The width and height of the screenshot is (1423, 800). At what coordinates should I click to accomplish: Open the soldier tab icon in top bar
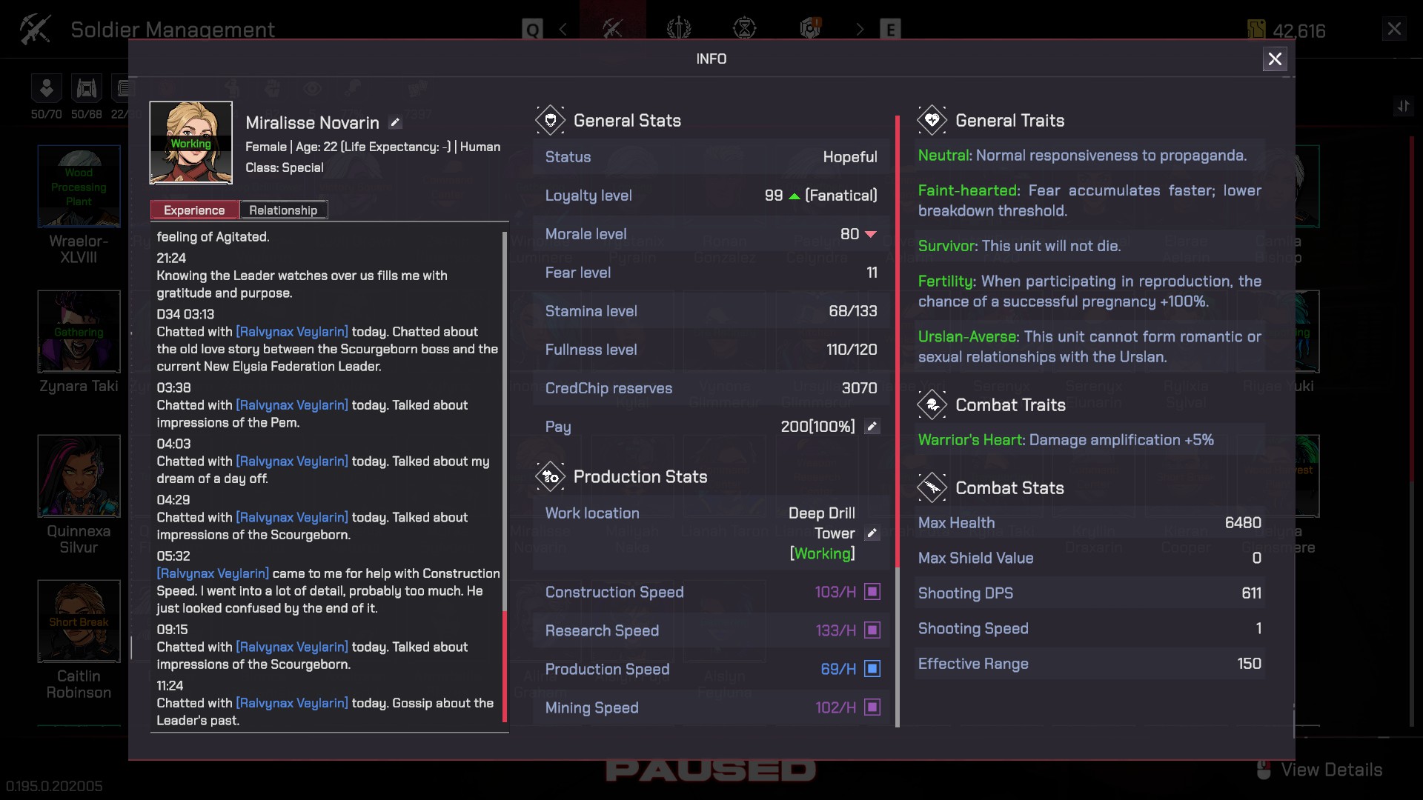click(x=613, y=29)
